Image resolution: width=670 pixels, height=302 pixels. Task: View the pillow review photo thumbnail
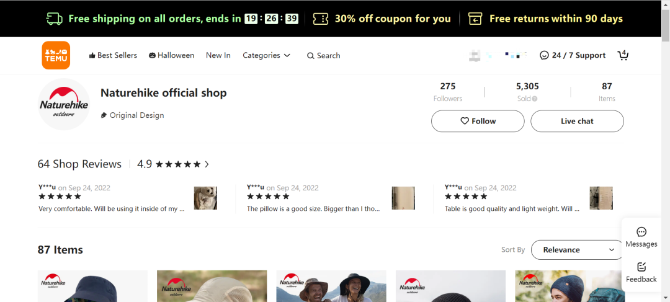click(x=403, y=198)
